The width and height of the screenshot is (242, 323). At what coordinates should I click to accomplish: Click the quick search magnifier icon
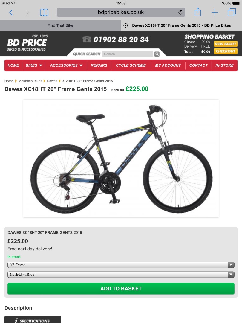point(157,54)
